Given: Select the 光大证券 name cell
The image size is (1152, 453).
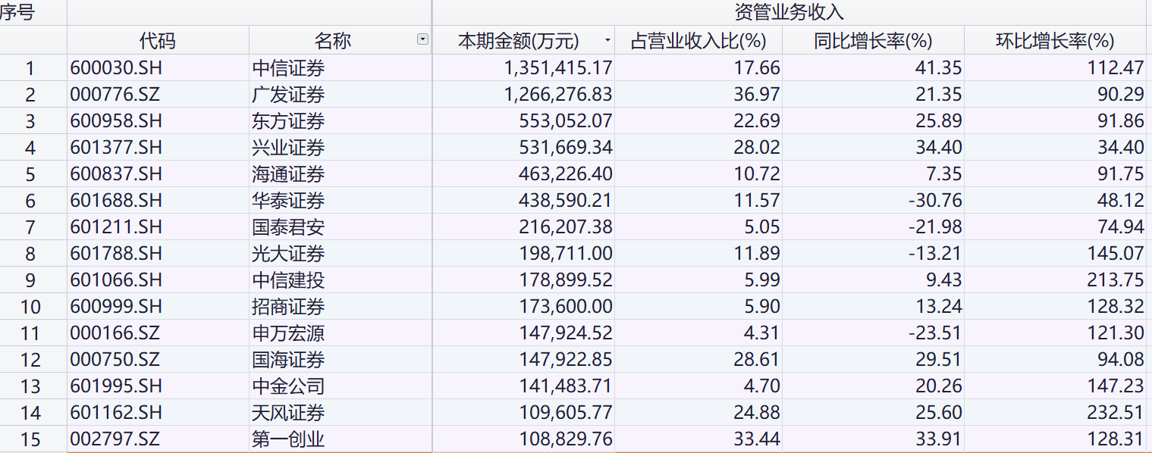Looking at the screenshot, I should click(x=341, y=254).
